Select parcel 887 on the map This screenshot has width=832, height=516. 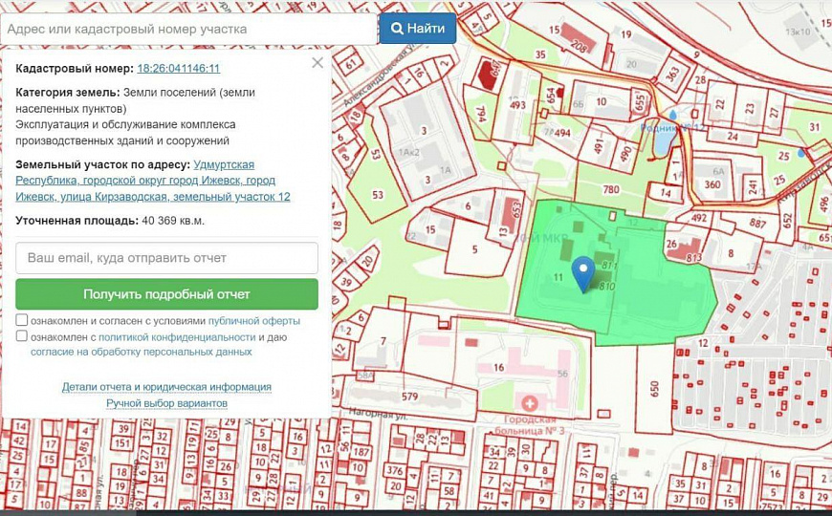(x=757, y=224)
